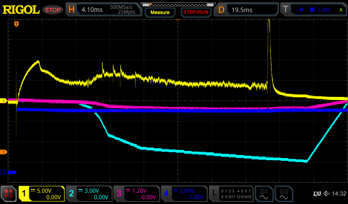348x204 pixels.
Task: Open delay D 19.5ms settings
Action: pyautogui.click(x=247, y=10)
